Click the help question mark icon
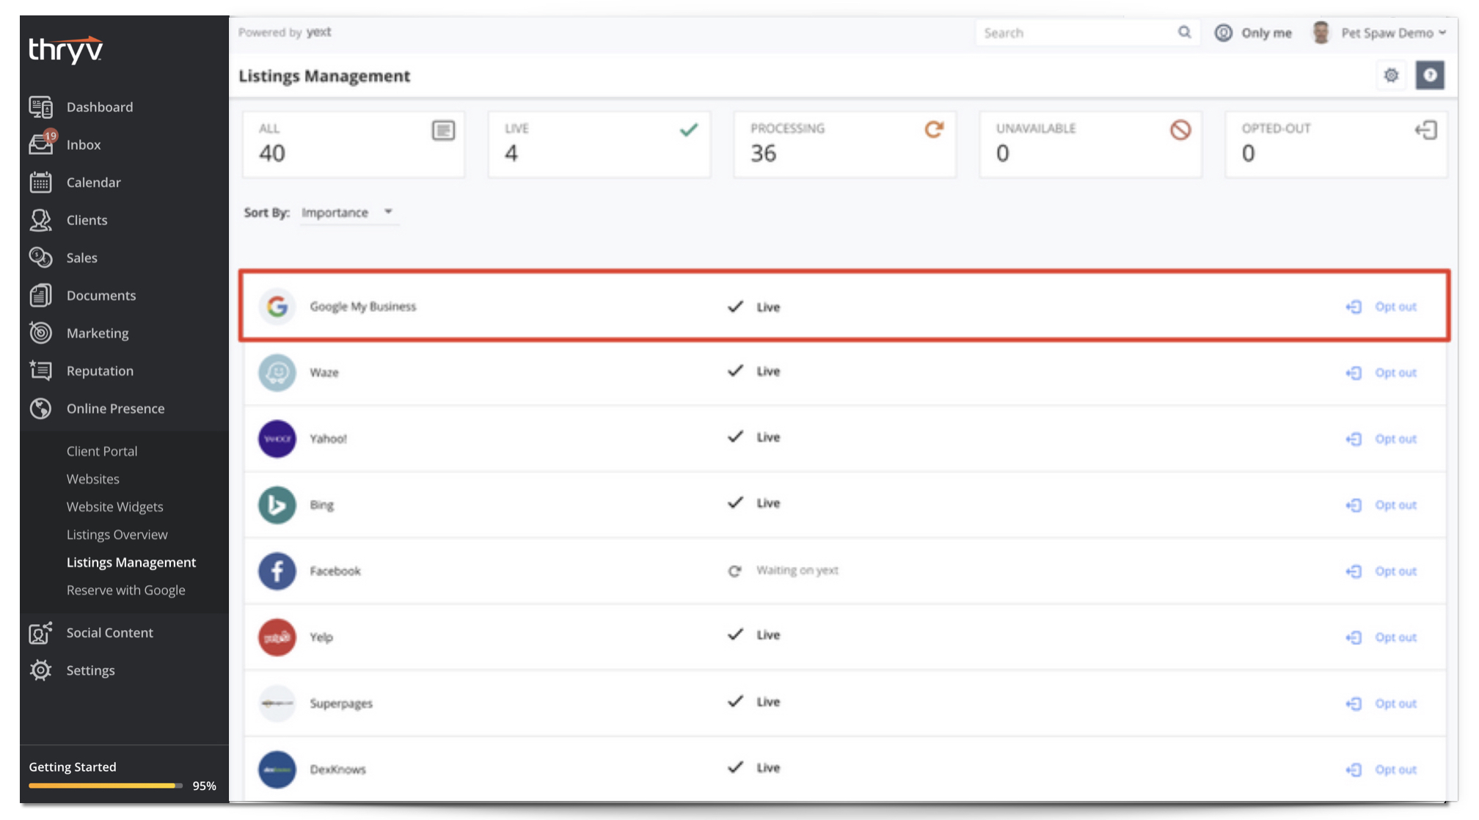This screenshot has height=820, width=1479. pos(1430,75)
